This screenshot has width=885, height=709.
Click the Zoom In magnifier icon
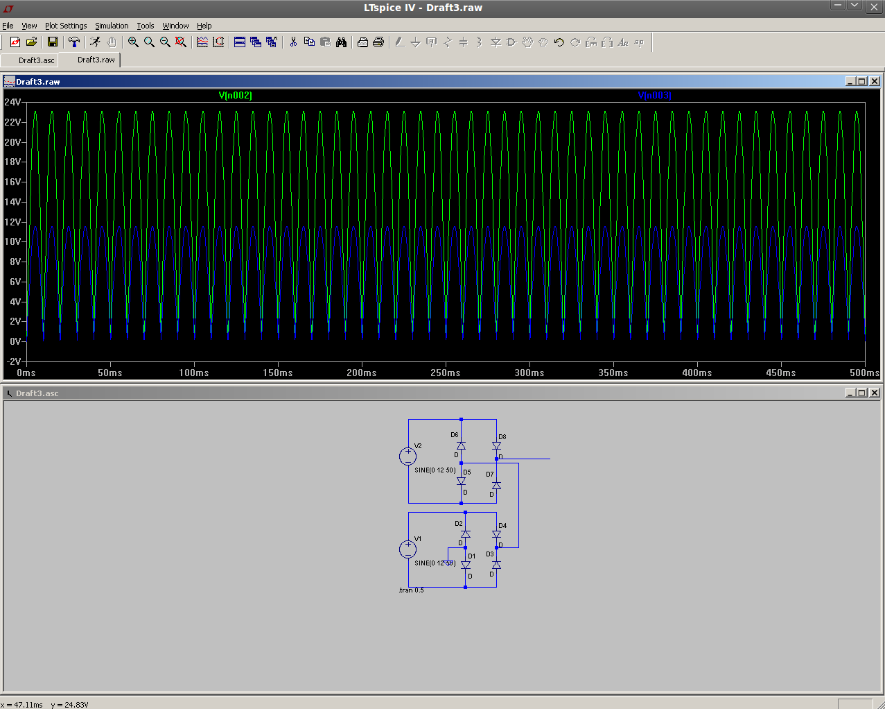pyautogui.click(x=133, y=42)
